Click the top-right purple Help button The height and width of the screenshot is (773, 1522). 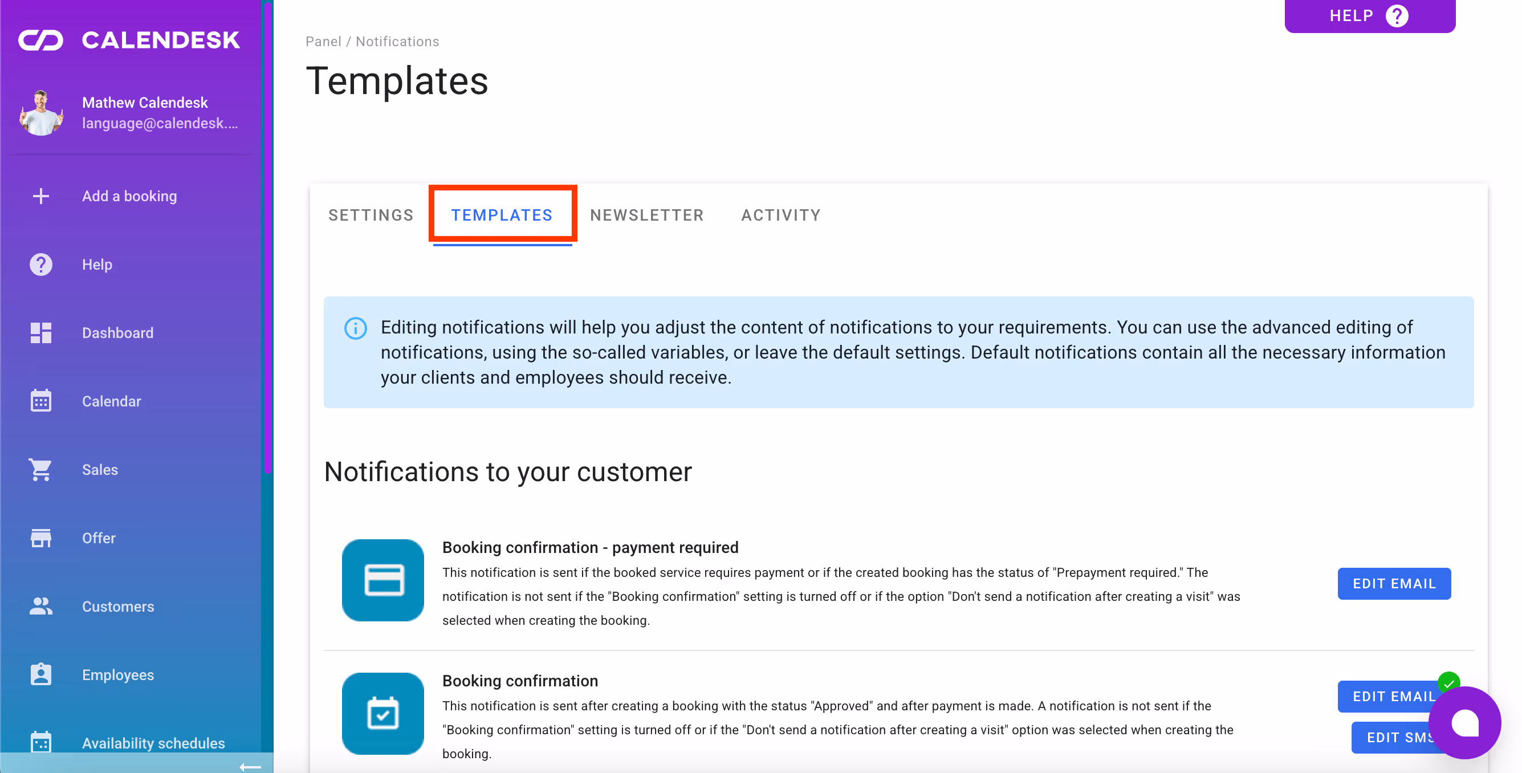click(1369, 16)
